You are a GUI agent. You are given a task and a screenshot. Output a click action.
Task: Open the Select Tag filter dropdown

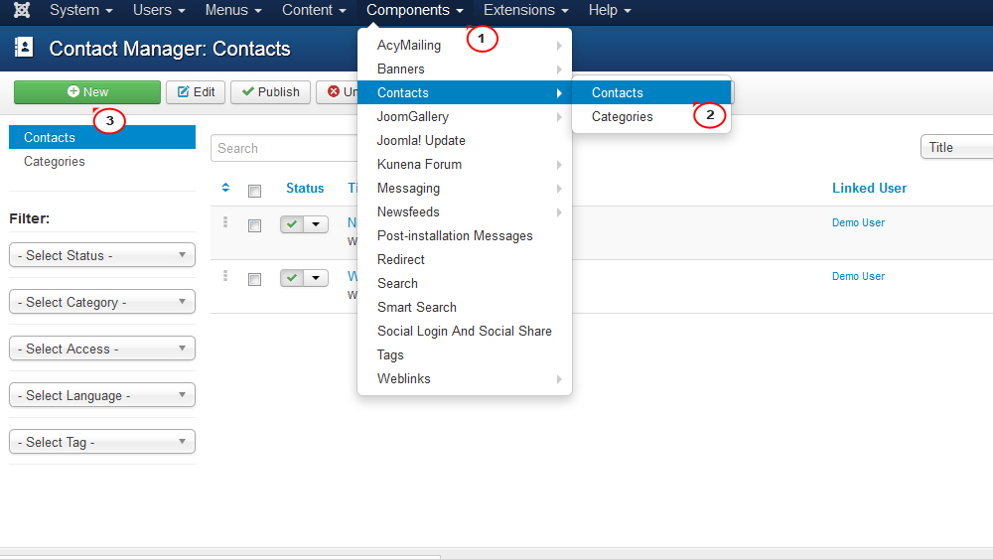click(x=102, y=442)
